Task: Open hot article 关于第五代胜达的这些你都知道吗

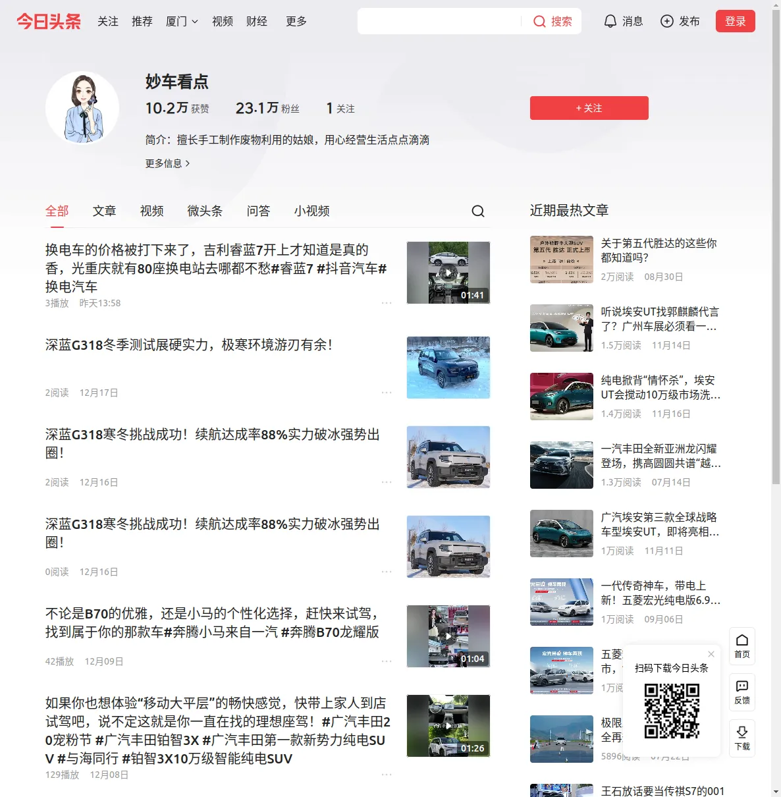Action: pos(659,250)
